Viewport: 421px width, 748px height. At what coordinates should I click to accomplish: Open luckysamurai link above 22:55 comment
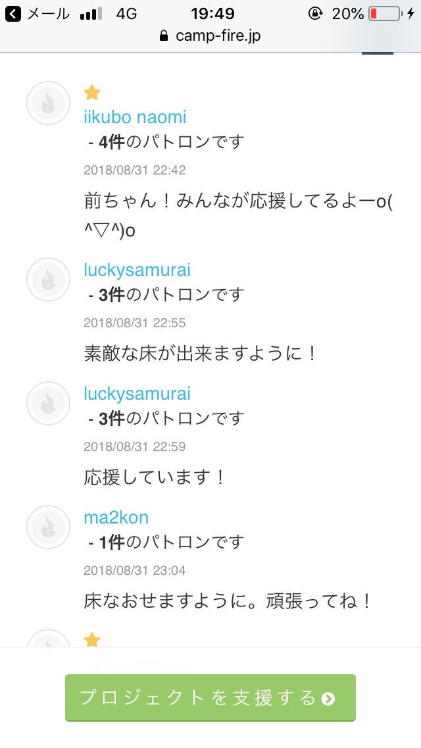pyautogui.click(x=137, y=270)
